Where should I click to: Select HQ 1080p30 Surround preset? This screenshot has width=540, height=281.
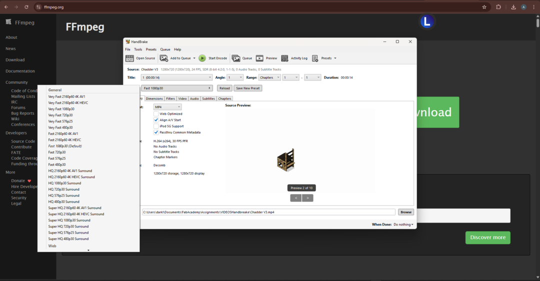[64, 183]
